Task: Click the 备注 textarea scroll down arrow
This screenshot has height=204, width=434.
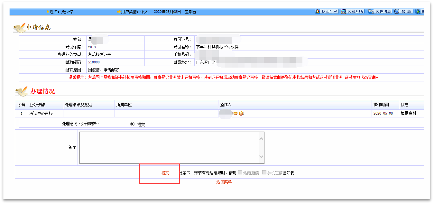Action: point(261,157)
